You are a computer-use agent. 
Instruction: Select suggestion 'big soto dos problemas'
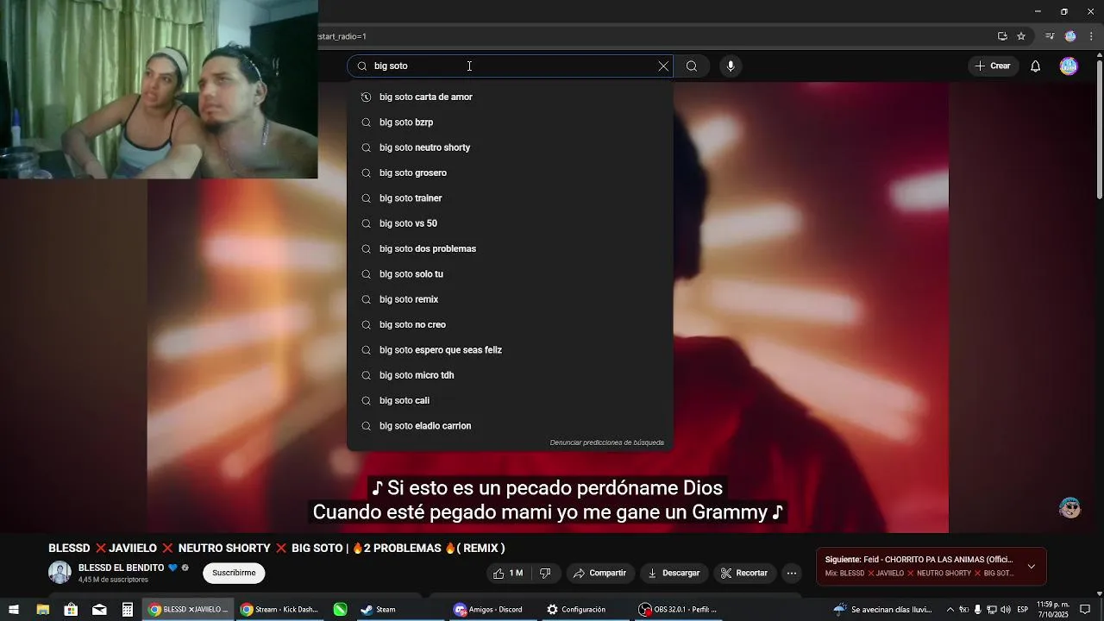pyautogui.click(x=510, y=248)
